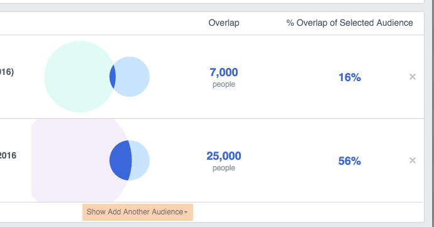The width and height of the screenshot is (434, 227).
Task: Click dark blue overlap area in 56% row
Action: 120,160
